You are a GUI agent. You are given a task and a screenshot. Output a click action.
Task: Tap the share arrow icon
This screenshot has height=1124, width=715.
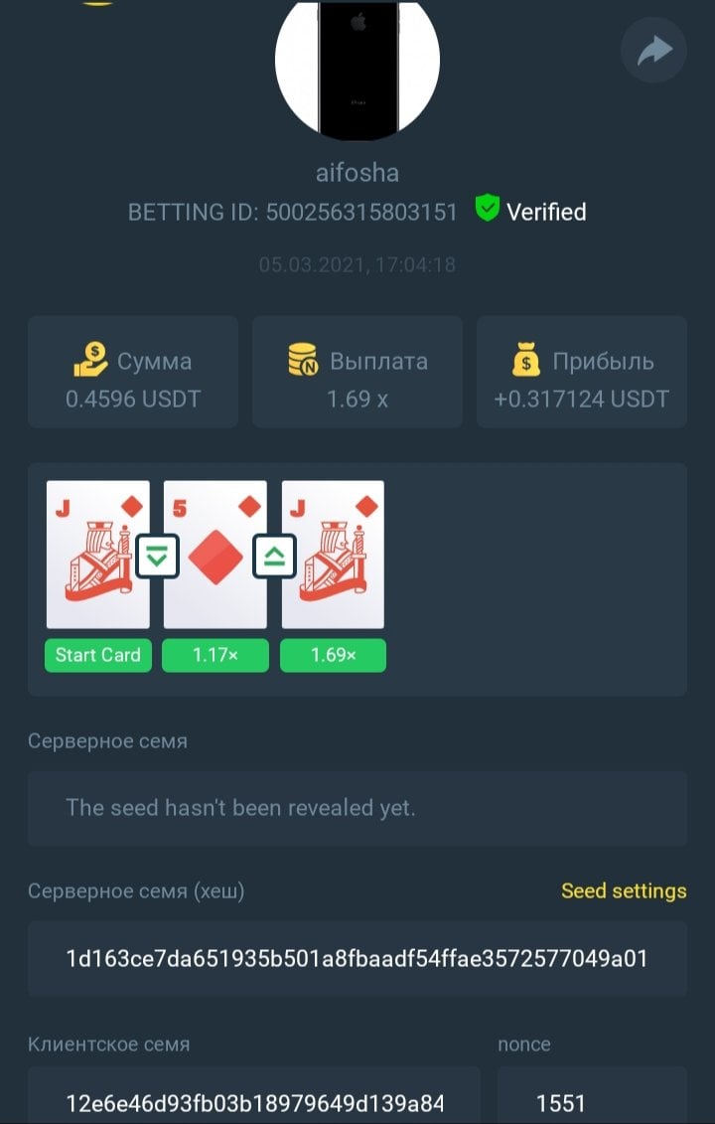point(653,50)
